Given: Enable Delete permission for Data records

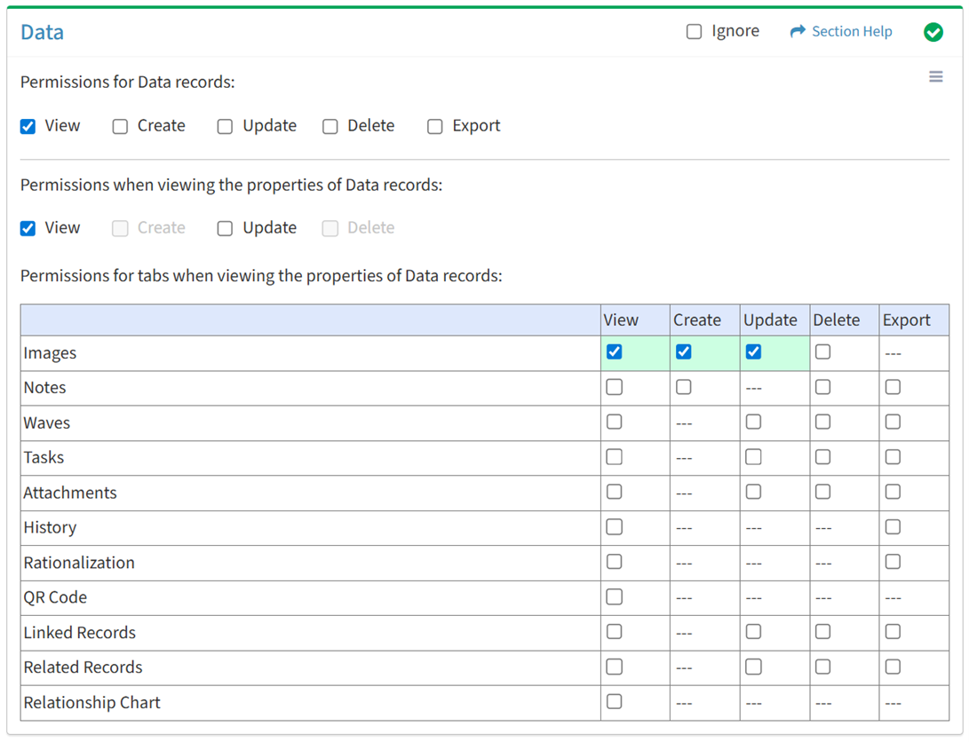Looking at the screenshot, I should tap(330, 126).
